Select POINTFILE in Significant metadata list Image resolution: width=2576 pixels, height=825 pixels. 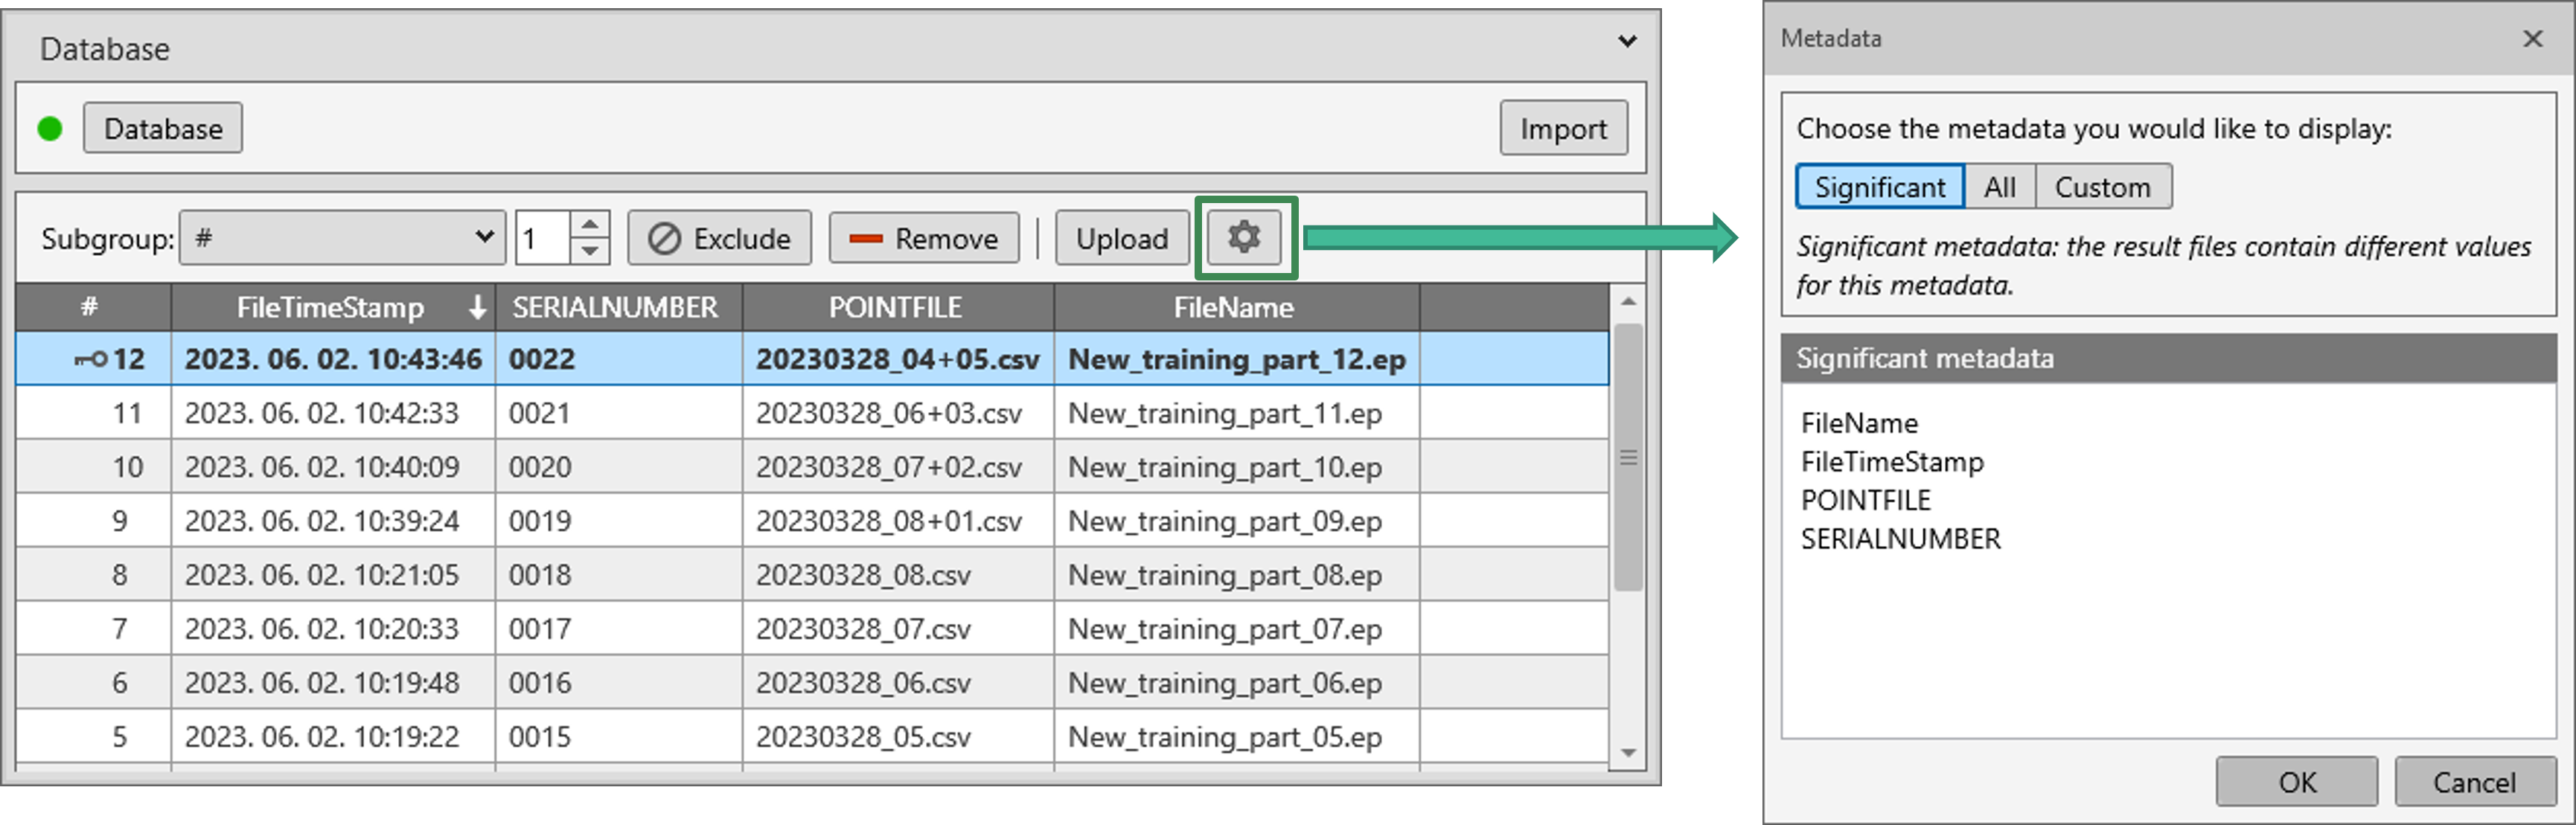(x=1866, y=501)
